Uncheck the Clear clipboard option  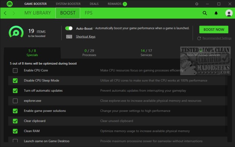coord(15,121)
